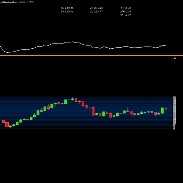The image size is (183, 183).
Task: Select the open value O: 239.46
Action: click(67, 8)
